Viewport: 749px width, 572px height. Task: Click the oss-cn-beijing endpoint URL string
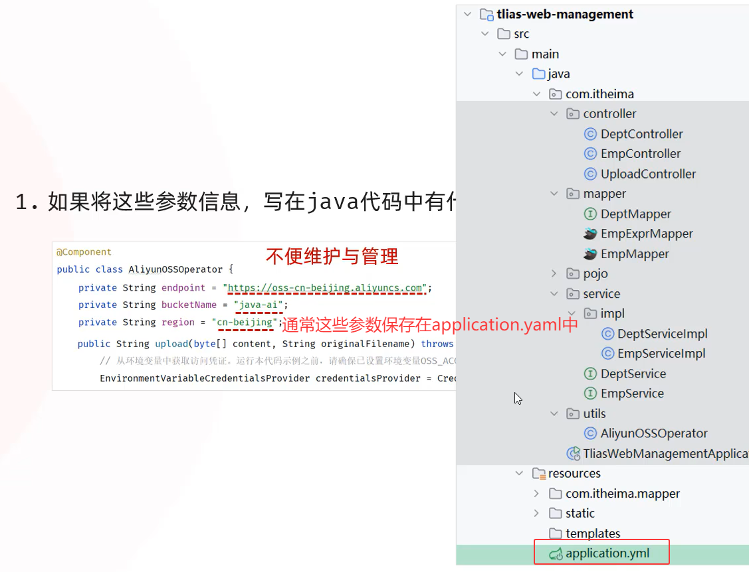326,288
